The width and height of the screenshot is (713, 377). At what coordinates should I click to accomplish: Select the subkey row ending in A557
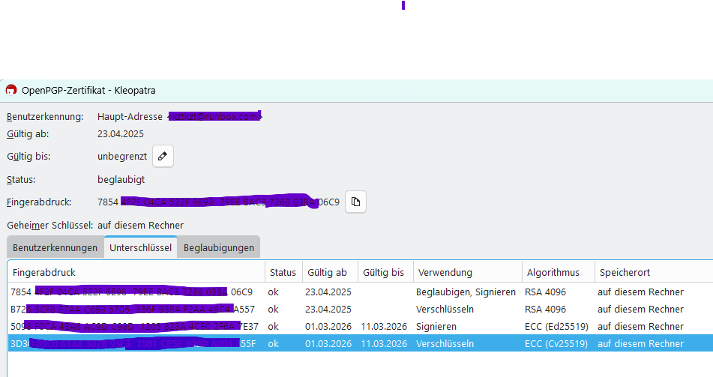click(361, 310)
